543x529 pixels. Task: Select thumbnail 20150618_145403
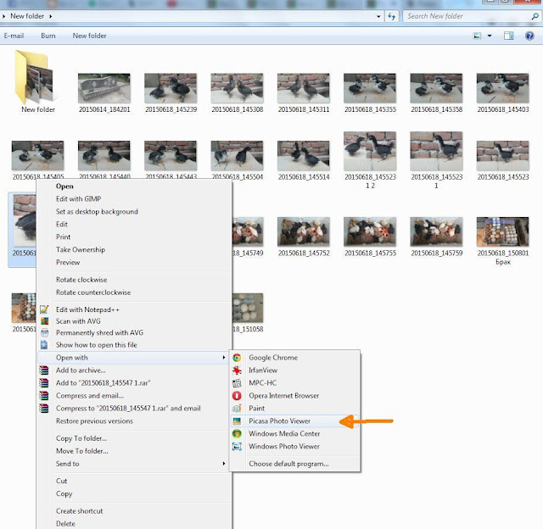(x=503, y=88)
